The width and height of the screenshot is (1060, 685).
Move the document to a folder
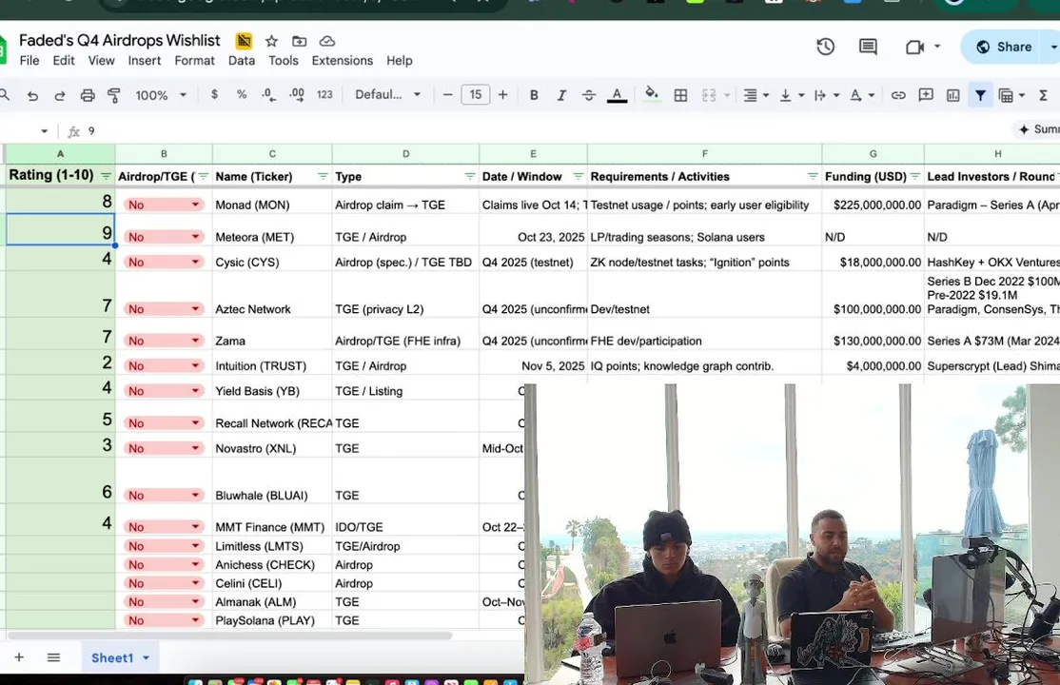(300, 41)
